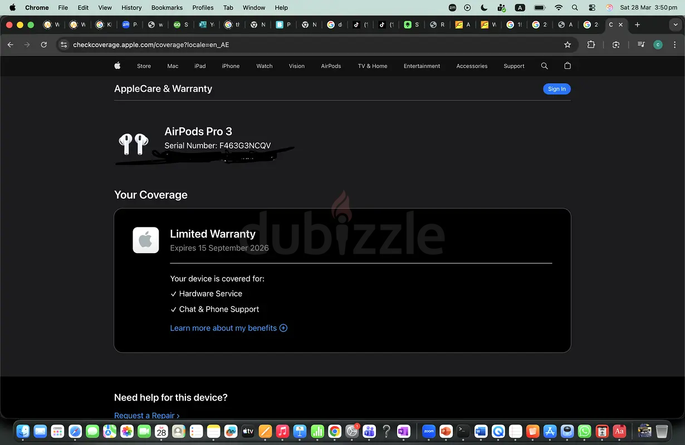Open the View menu
This screenshot has width=685, height=445.
point(105,8)
